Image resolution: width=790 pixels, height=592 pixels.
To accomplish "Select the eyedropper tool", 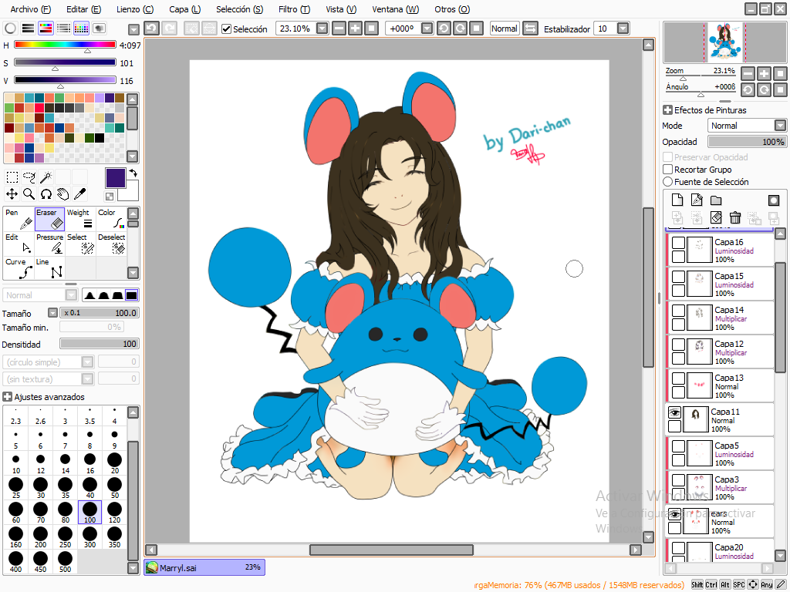I will [x=79, y=193].
